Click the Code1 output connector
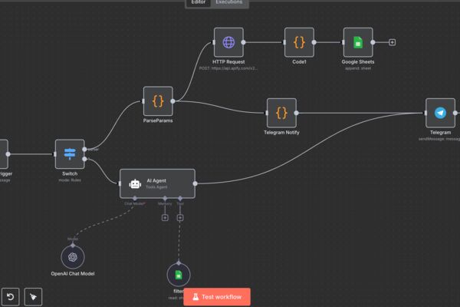This screenshot has width=460, height=307. coord(314,42)
